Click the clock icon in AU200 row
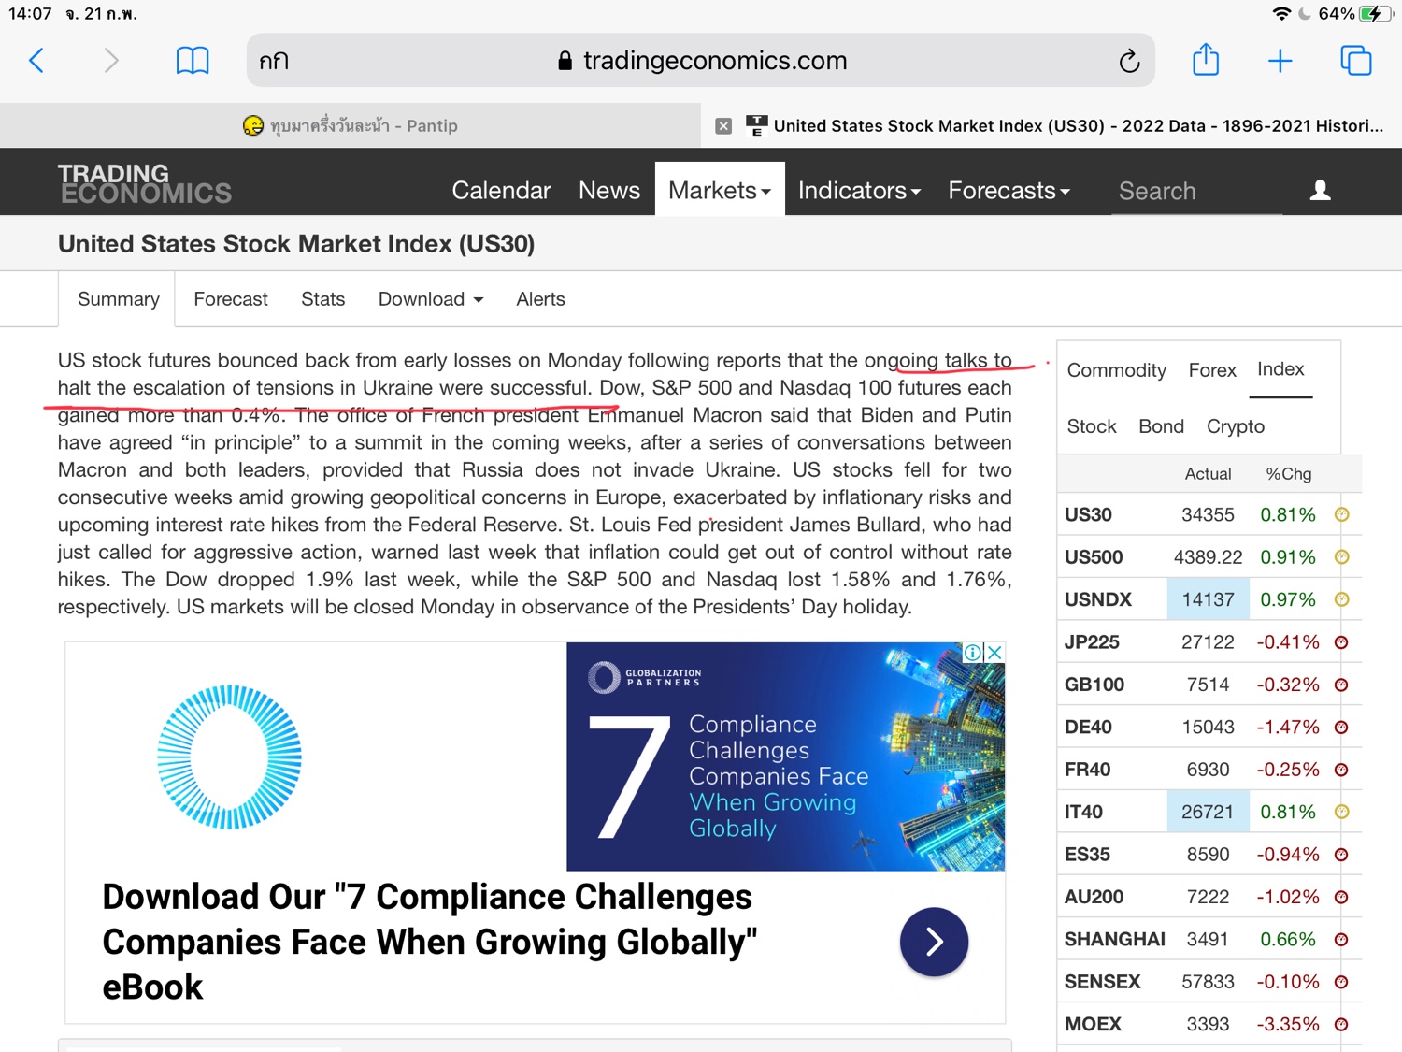This screenshot has height=1052, width=1402. coord(1341,897)
